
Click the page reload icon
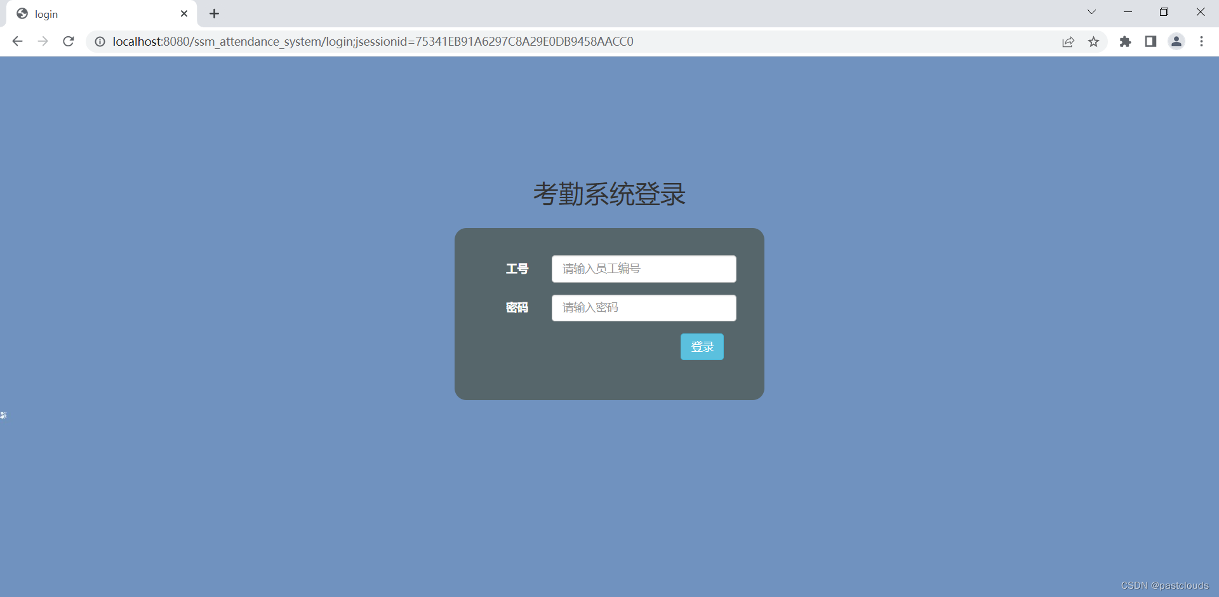point(68,41)
